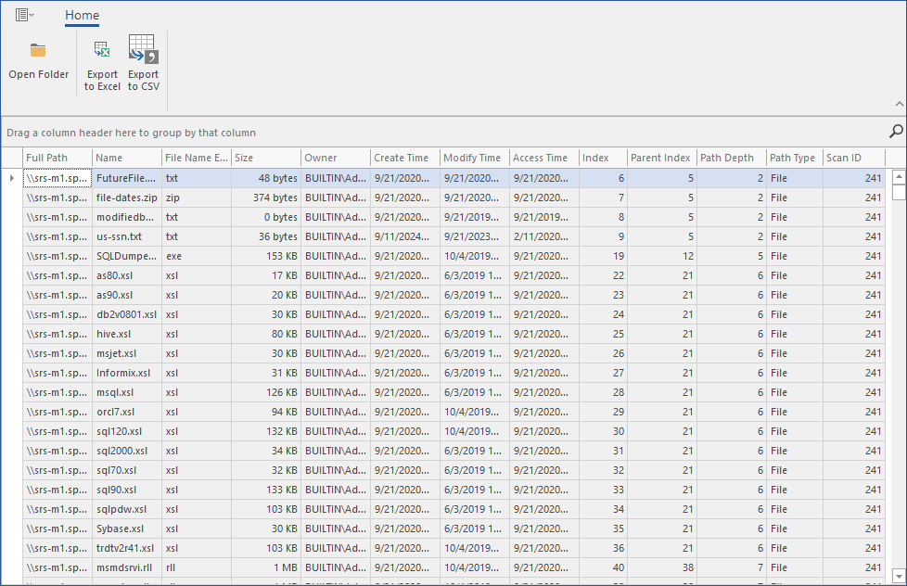This screenshot has height=586, width=907.
Task: Select the trdtv2r41.xsl name cell
Action: point(127,548)
